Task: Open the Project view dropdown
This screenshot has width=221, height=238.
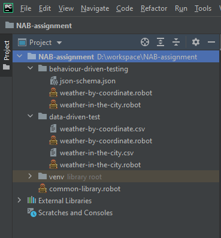Action: pyautogui.click(x=59, y=43)
